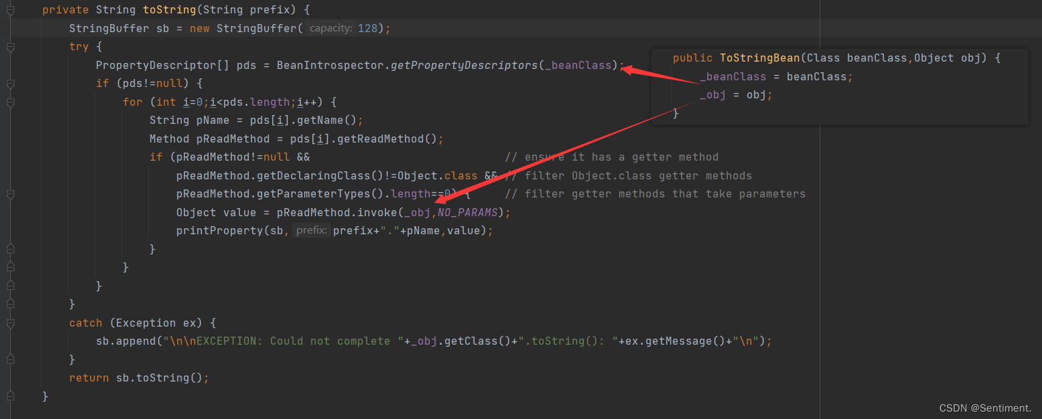1042x419 pixels.
Task: Click the 'capacity:' inlay hint
Action: point(331,28)
